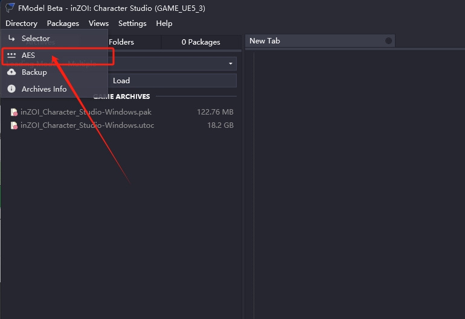Select the New Tab tab
The height and width of the screenshot is (319, 465).
tap(320, 41)
